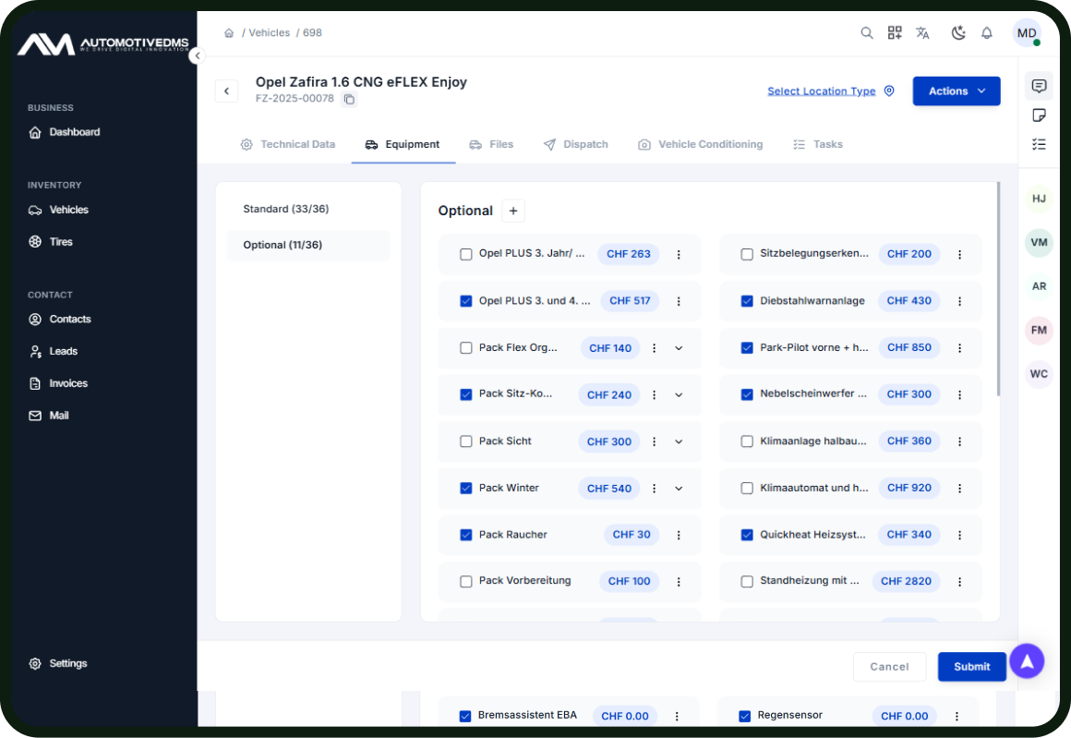Switch to the Dispatch tab

coord(575,144)
